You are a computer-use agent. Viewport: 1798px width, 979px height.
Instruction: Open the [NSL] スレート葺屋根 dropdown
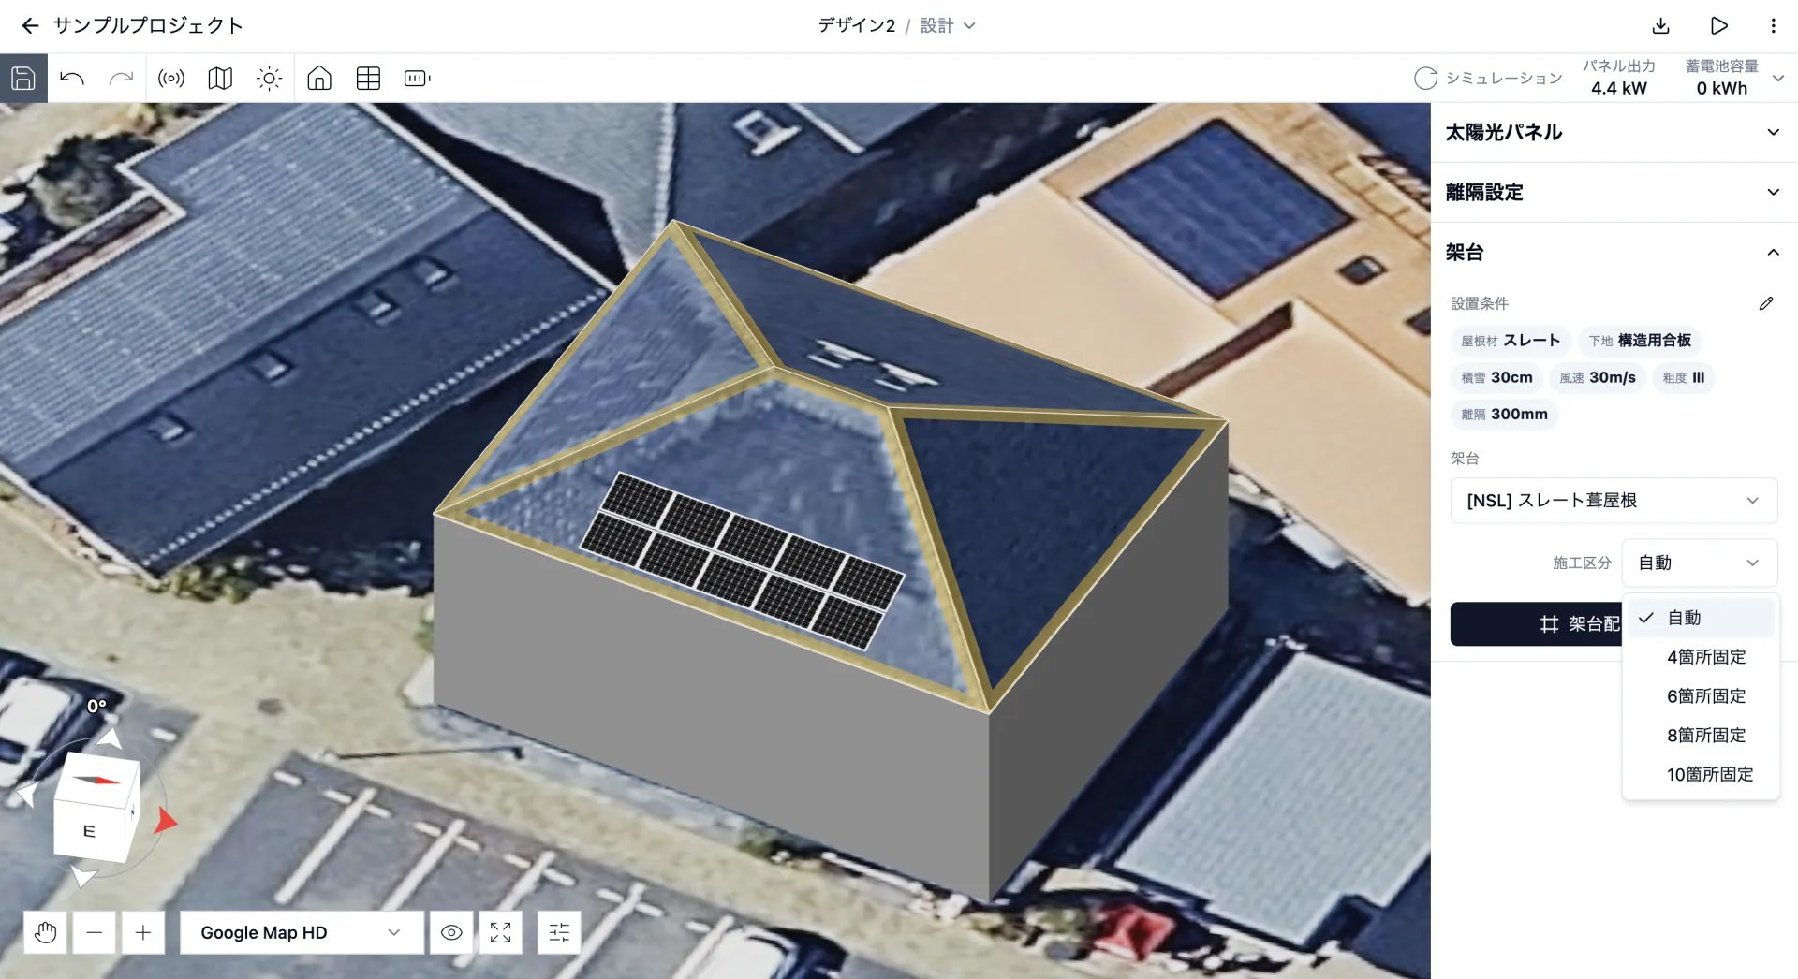point(1614,501)
